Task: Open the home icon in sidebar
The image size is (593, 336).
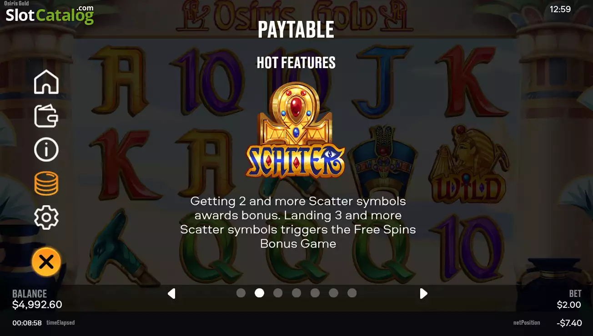Action: [46, 82]
